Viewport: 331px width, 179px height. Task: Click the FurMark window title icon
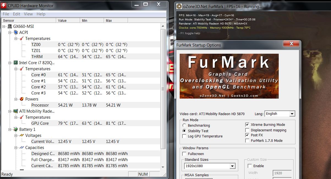tap(179, 6)
